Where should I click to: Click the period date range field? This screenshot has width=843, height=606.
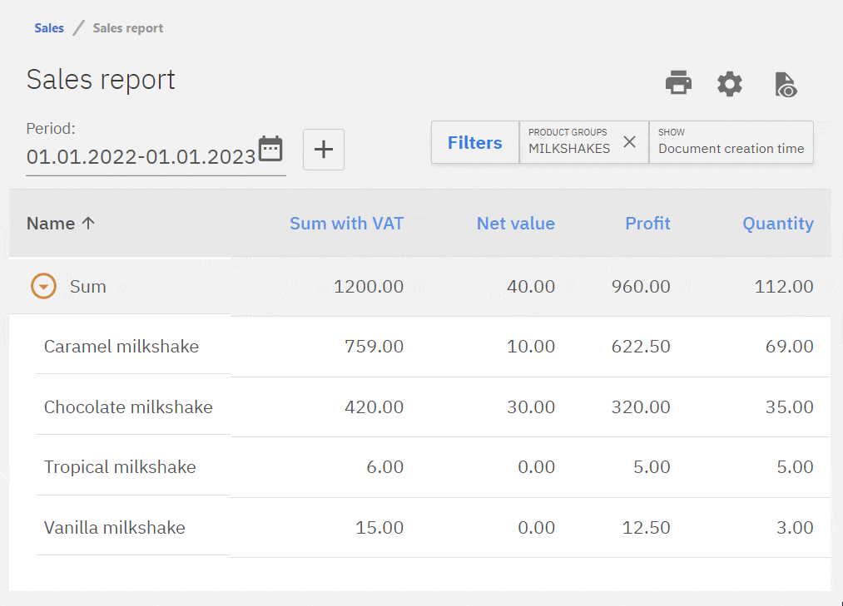pos(141,157)
